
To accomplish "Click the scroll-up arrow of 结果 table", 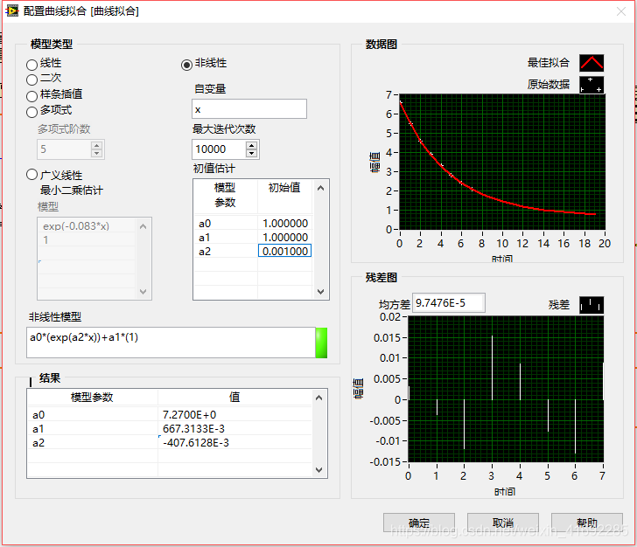I will click(x=318, y=398).
